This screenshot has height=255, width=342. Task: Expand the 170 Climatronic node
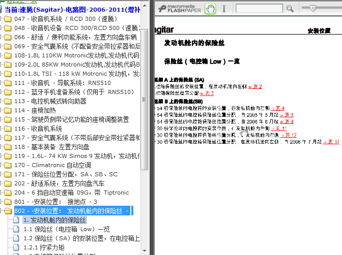pos(1,165)
